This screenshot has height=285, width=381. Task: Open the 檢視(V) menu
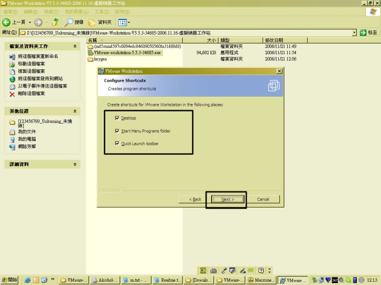(51, 11)
